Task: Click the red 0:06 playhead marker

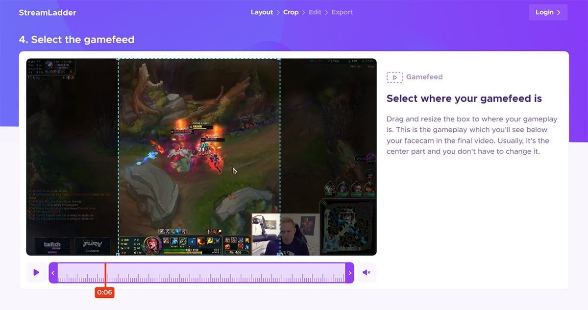Action: tap(104, 292)
